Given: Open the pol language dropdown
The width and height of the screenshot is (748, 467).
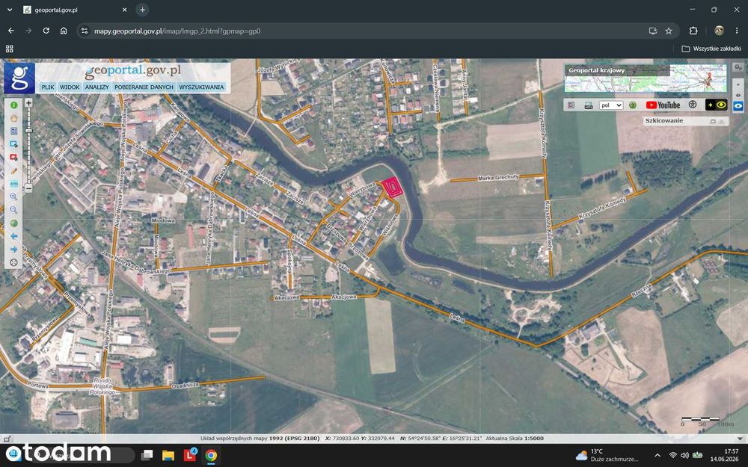Looking at the screenshot, I should 610,105.
